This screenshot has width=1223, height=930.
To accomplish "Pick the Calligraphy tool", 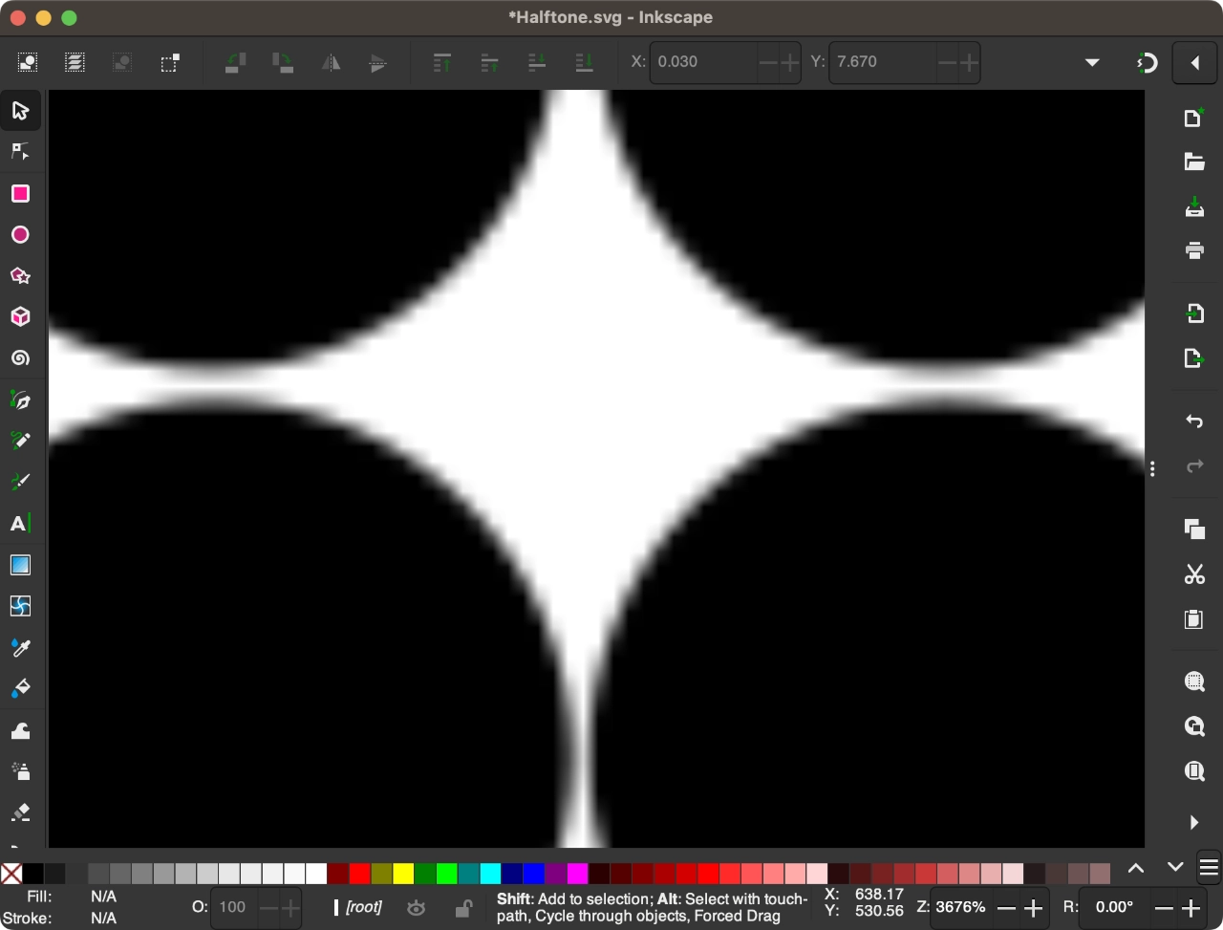I will click(x=20, y=482).
